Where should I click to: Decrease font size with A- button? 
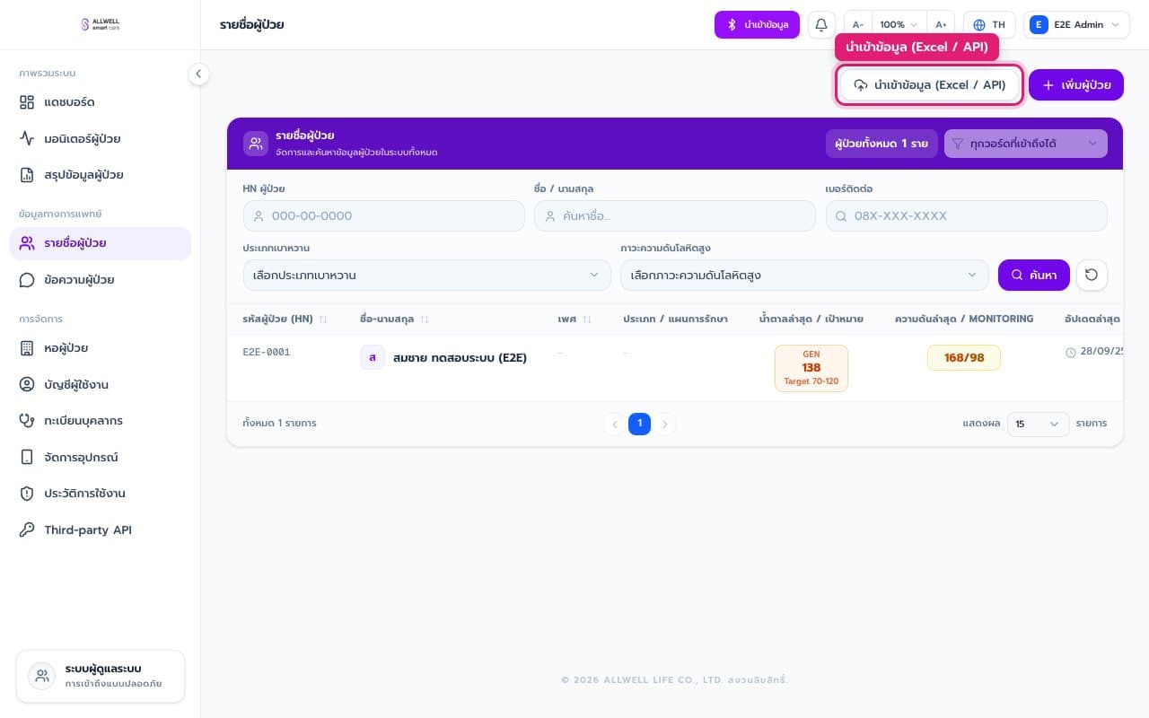tap(858, 25)
